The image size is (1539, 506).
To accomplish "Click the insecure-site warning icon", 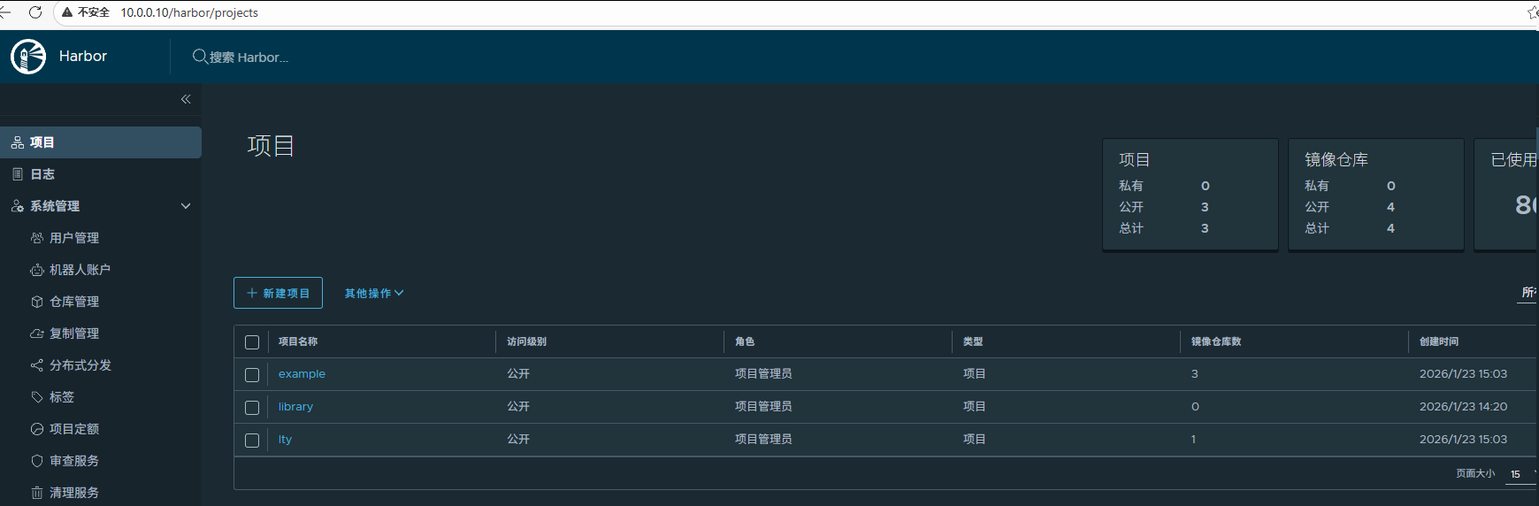I will coord(67,12).
